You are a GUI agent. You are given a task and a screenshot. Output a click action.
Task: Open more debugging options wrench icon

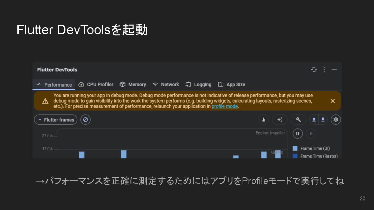tap(298, 120)
